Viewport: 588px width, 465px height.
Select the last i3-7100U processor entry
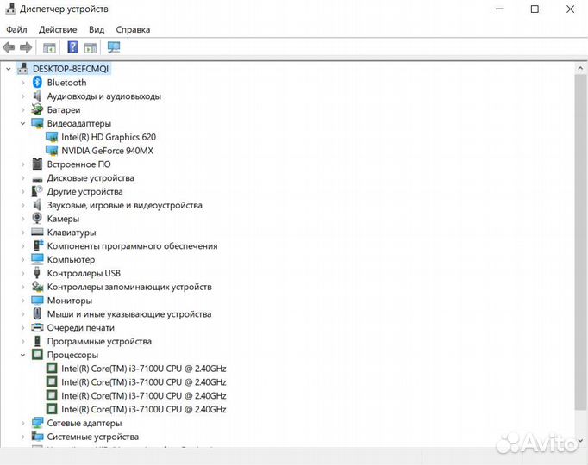tap(144, 409)
